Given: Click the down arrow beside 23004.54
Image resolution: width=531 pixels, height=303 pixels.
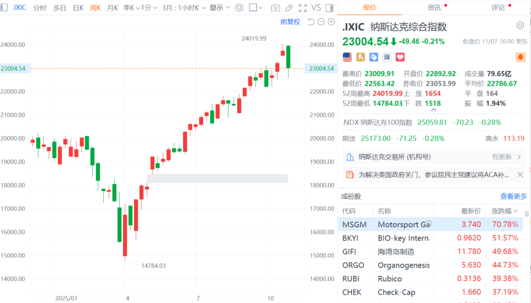Looking at the screenshot, I should pyautogui.click(x=393, y=42).
